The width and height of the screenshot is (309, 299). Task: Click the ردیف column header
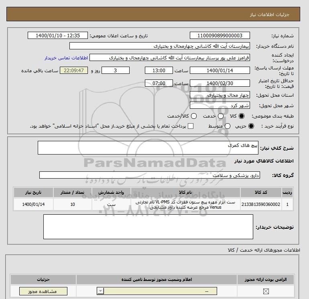[x=287, y=192]
